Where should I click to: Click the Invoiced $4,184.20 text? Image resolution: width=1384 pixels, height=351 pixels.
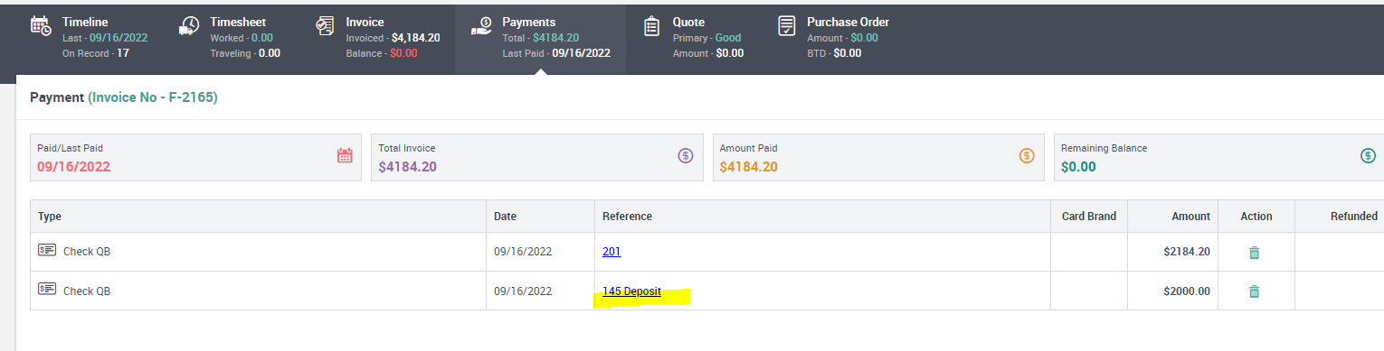point(393,38)
